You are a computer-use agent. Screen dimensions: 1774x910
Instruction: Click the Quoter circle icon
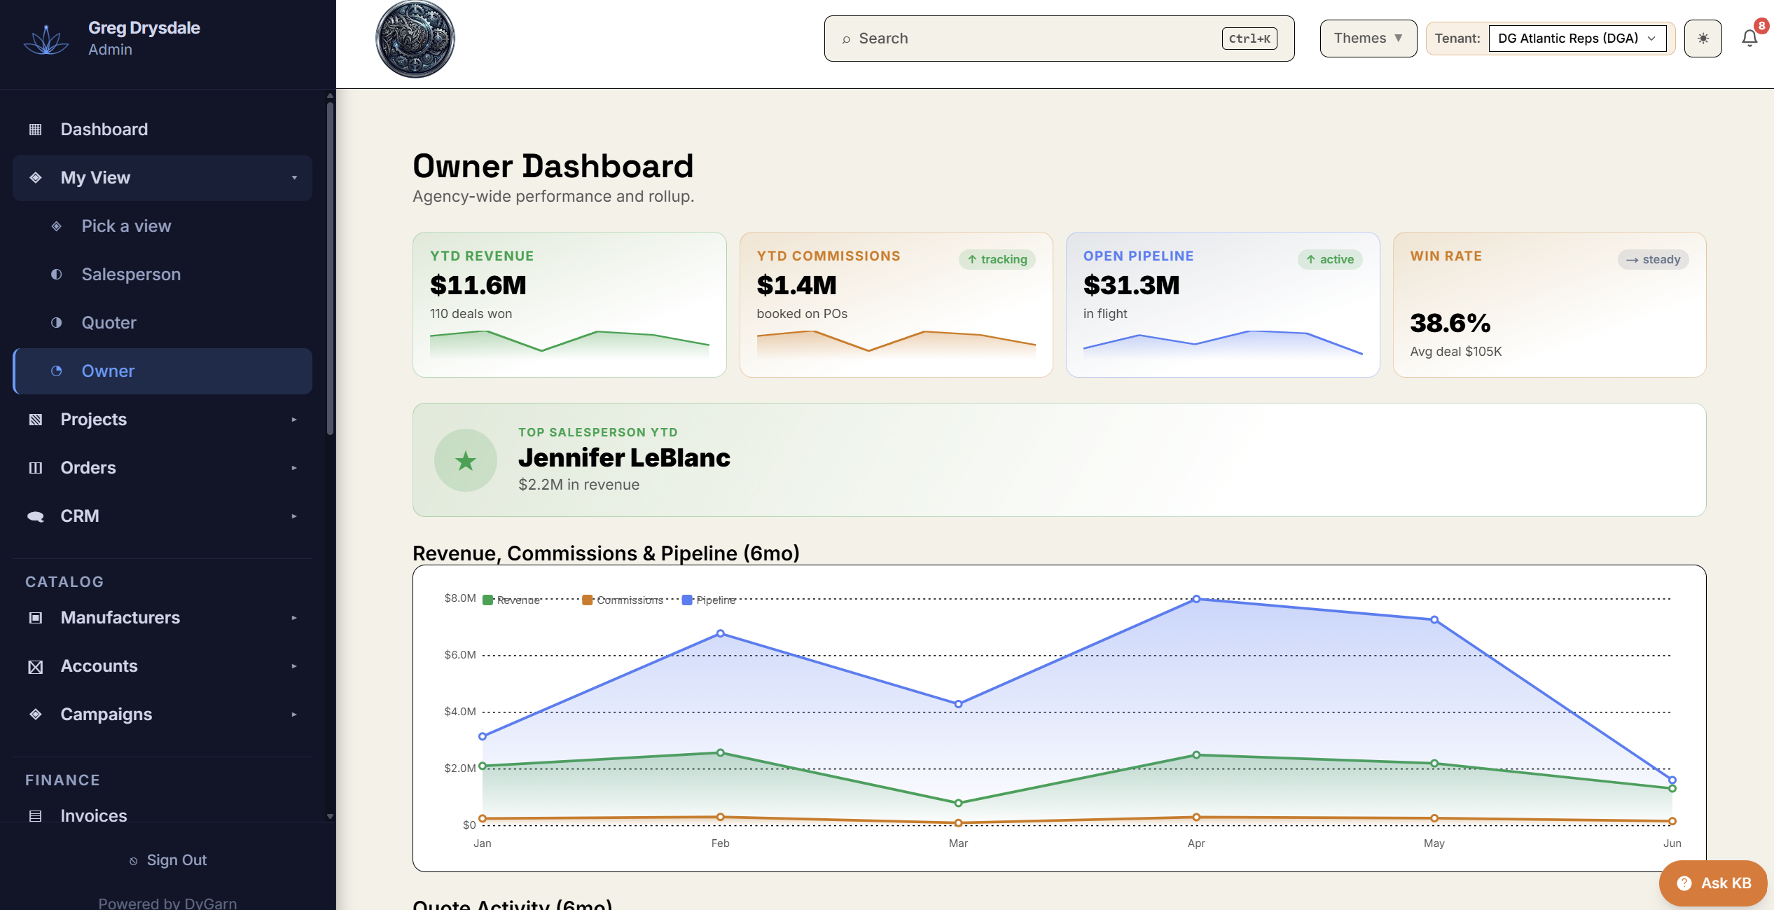[x=57, y=323]
